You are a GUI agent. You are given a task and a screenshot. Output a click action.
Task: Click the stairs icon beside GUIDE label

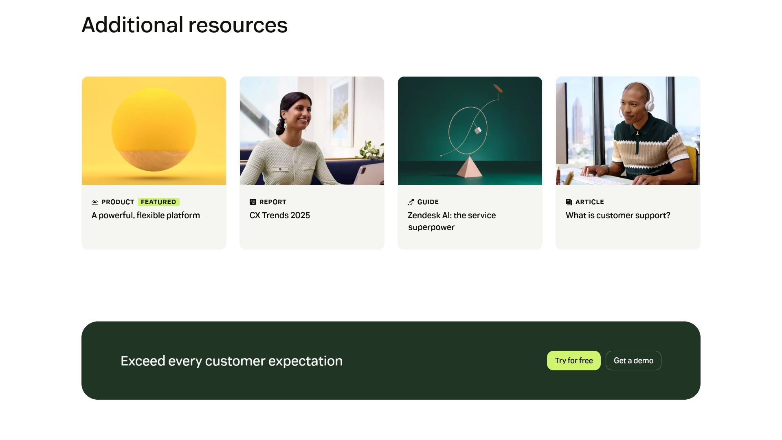click(x=411, y=202)
